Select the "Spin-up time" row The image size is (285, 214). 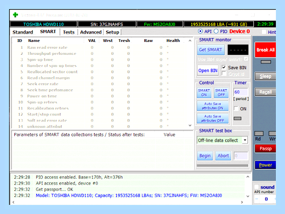100,59
